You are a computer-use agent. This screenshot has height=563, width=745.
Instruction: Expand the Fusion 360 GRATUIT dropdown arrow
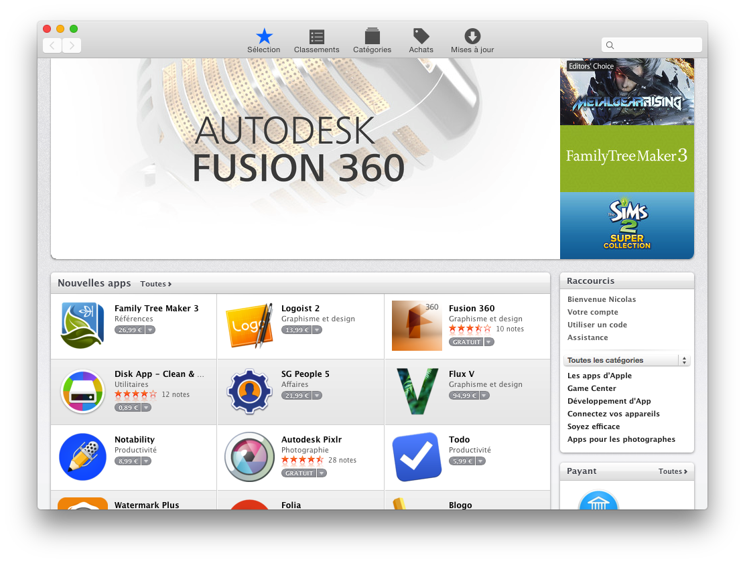(489, 342)
